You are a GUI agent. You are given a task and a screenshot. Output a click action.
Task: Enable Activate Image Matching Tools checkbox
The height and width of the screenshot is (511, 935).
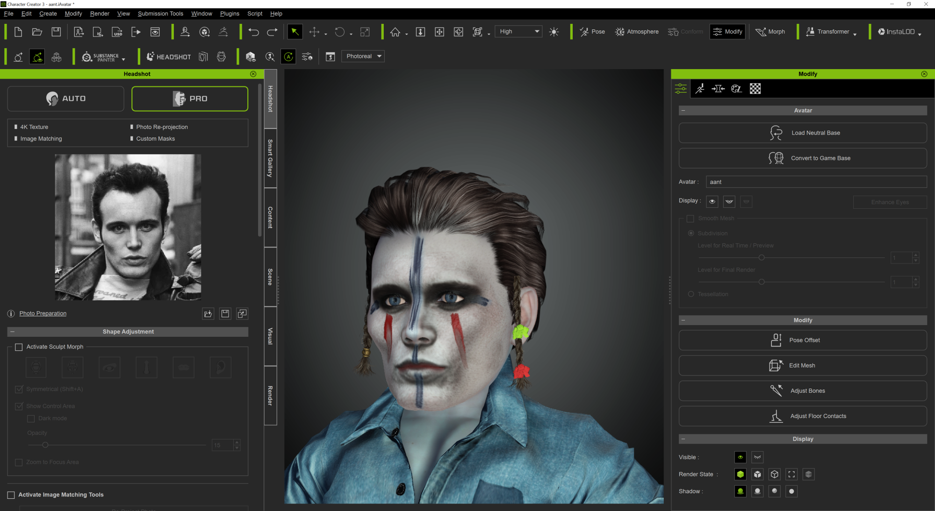[11, 495]
